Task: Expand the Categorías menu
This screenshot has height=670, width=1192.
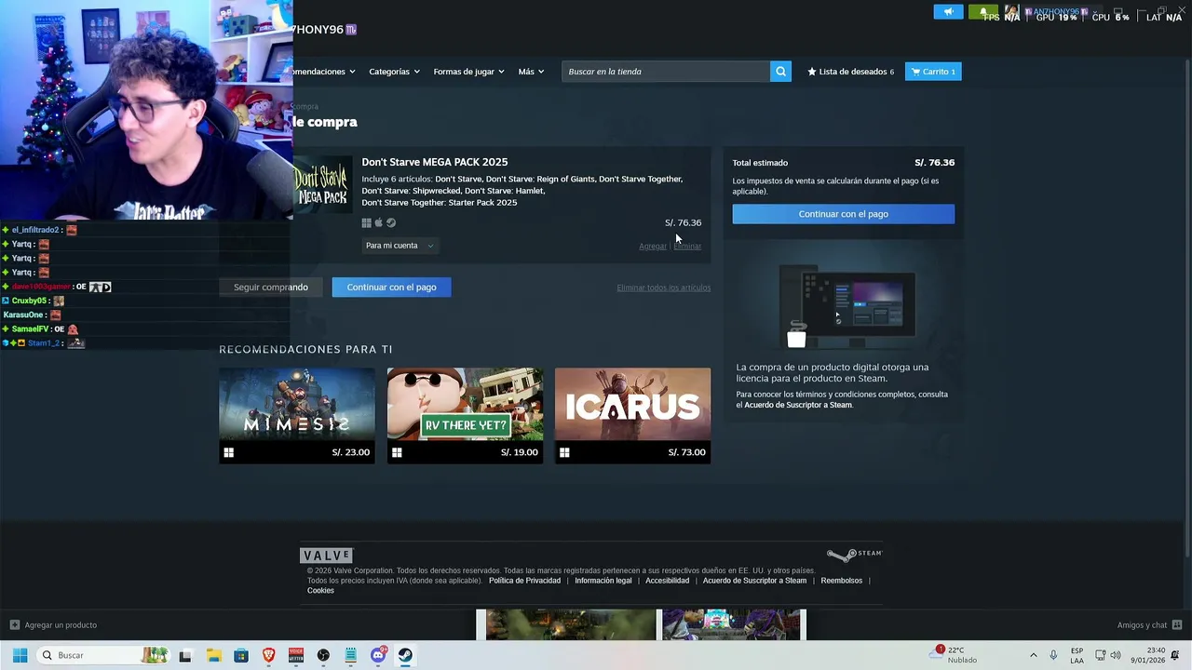Action: point(394,72)
